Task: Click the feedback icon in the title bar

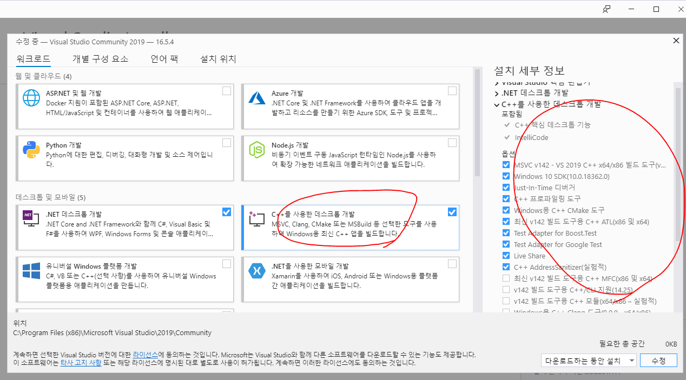Action: pyautogui.click(x=607, y=9)
